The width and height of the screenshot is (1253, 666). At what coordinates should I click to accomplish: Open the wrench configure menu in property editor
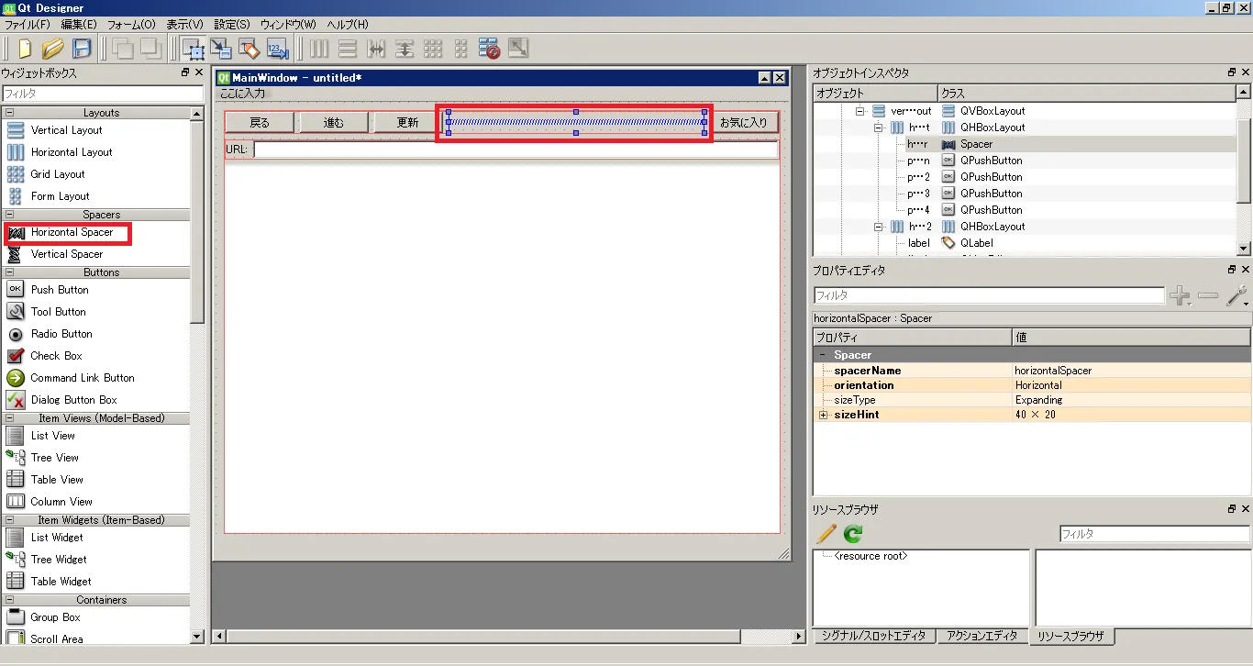(1236, 295)
